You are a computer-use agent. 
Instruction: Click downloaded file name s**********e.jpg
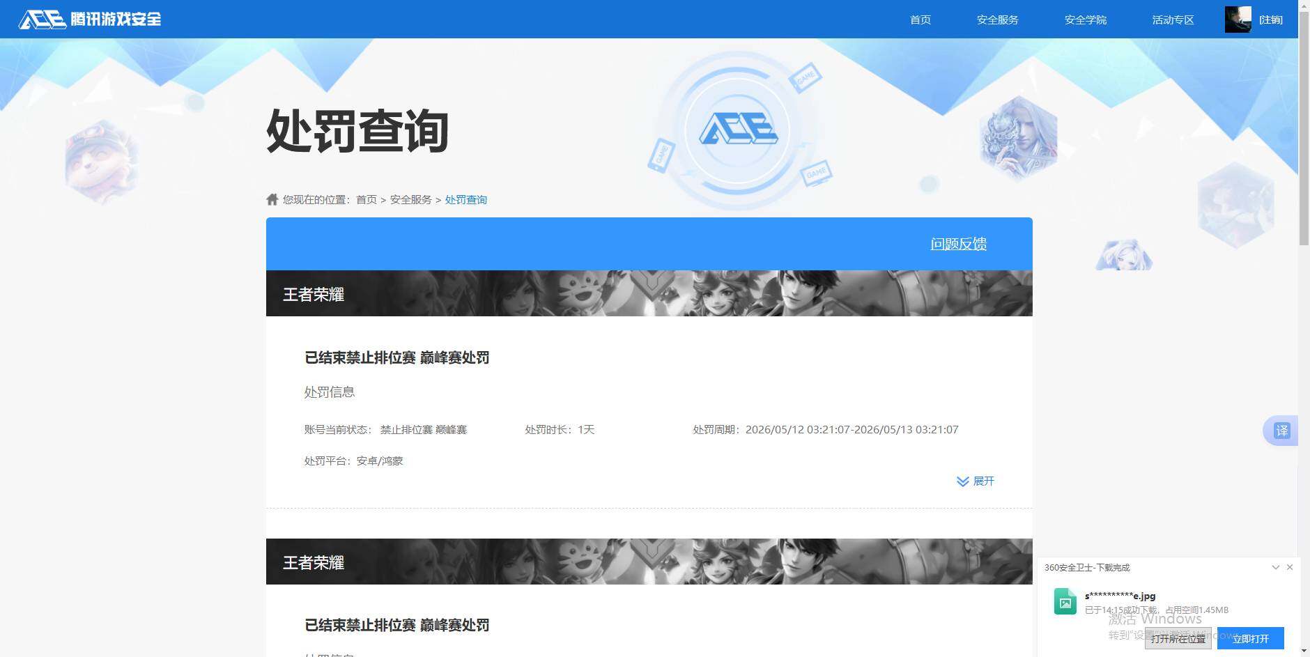[x=1120, y=596]
